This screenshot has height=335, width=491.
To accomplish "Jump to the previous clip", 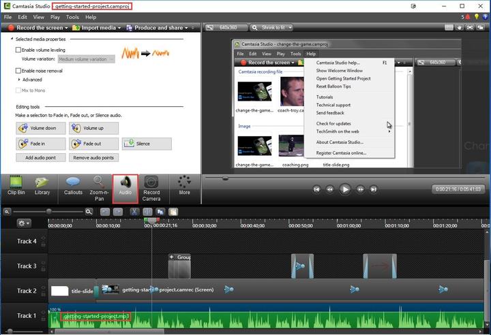I will pyautogui.click(x=316, y=189).
